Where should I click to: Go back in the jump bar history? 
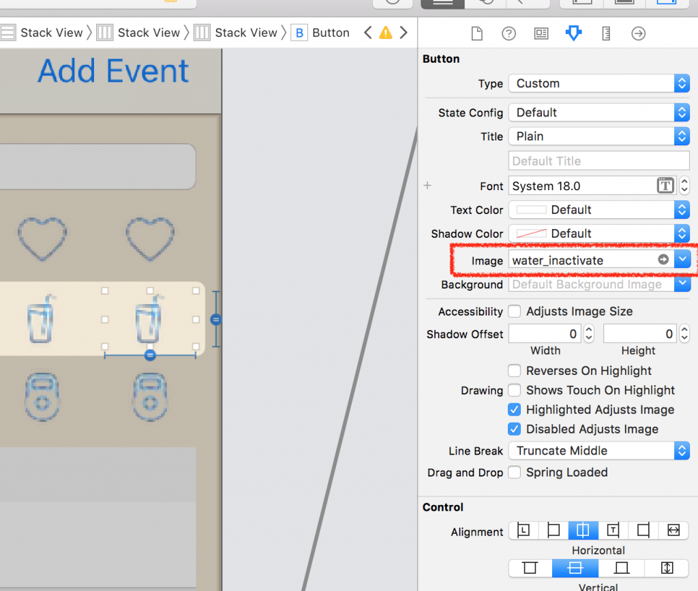tap(367, 33)
